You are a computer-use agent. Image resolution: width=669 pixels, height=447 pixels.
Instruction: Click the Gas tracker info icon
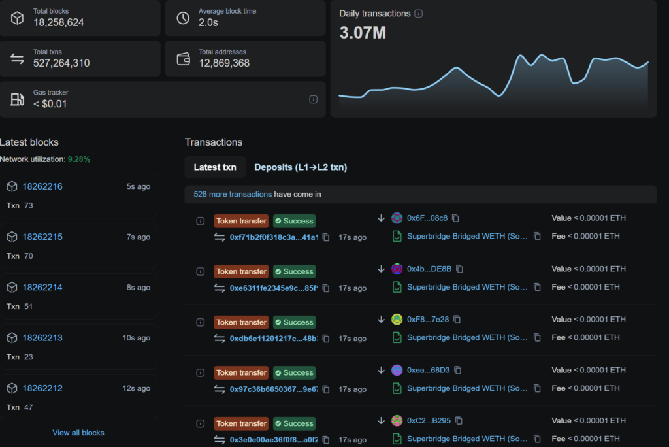point(313,99)
